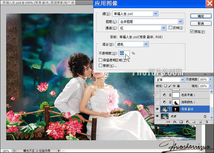Image resolution: width=214 pixels, height=153 pixels.
Task: Hide the 背景 layer
Action: 157,116
